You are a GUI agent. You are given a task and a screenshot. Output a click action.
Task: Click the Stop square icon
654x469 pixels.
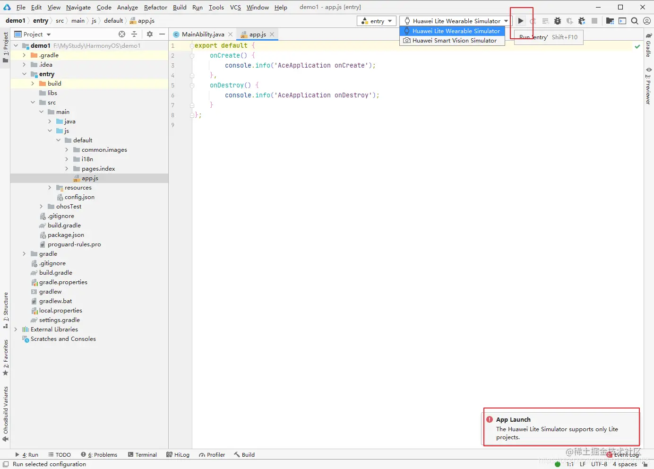coord(594,21)
